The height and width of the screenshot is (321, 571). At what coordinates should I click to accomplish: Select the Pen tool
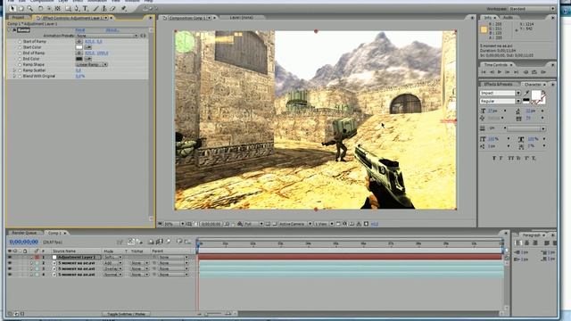(77, 8)
